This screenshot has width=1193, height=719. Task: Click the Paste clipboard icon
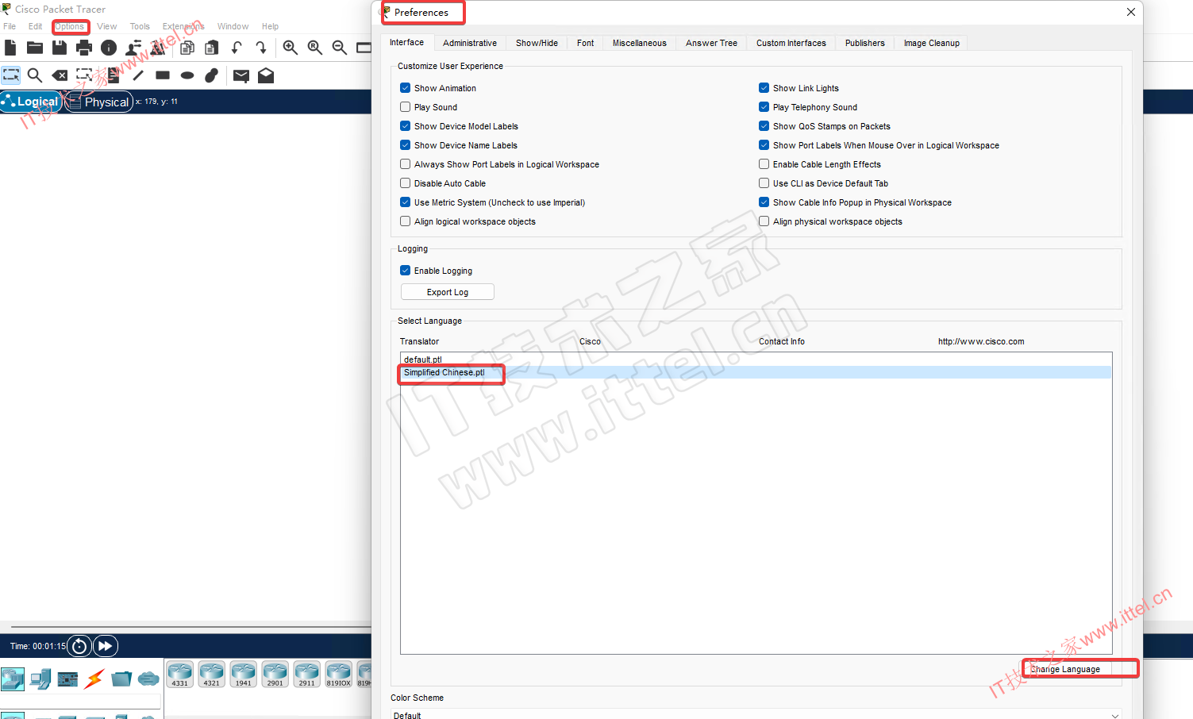(x=212, y=48)
